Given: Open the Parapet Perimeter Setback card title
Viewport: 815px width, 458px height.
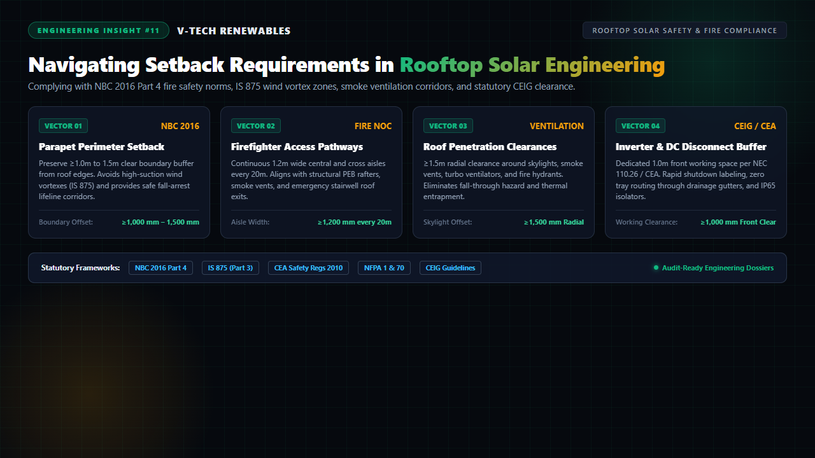Looking at the screenshot, I should (101, 147).
